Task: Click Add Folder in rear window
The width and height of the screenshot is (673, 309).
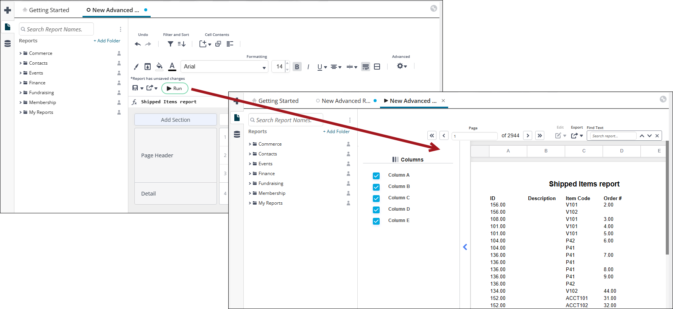Action: [x=107, y=40]
